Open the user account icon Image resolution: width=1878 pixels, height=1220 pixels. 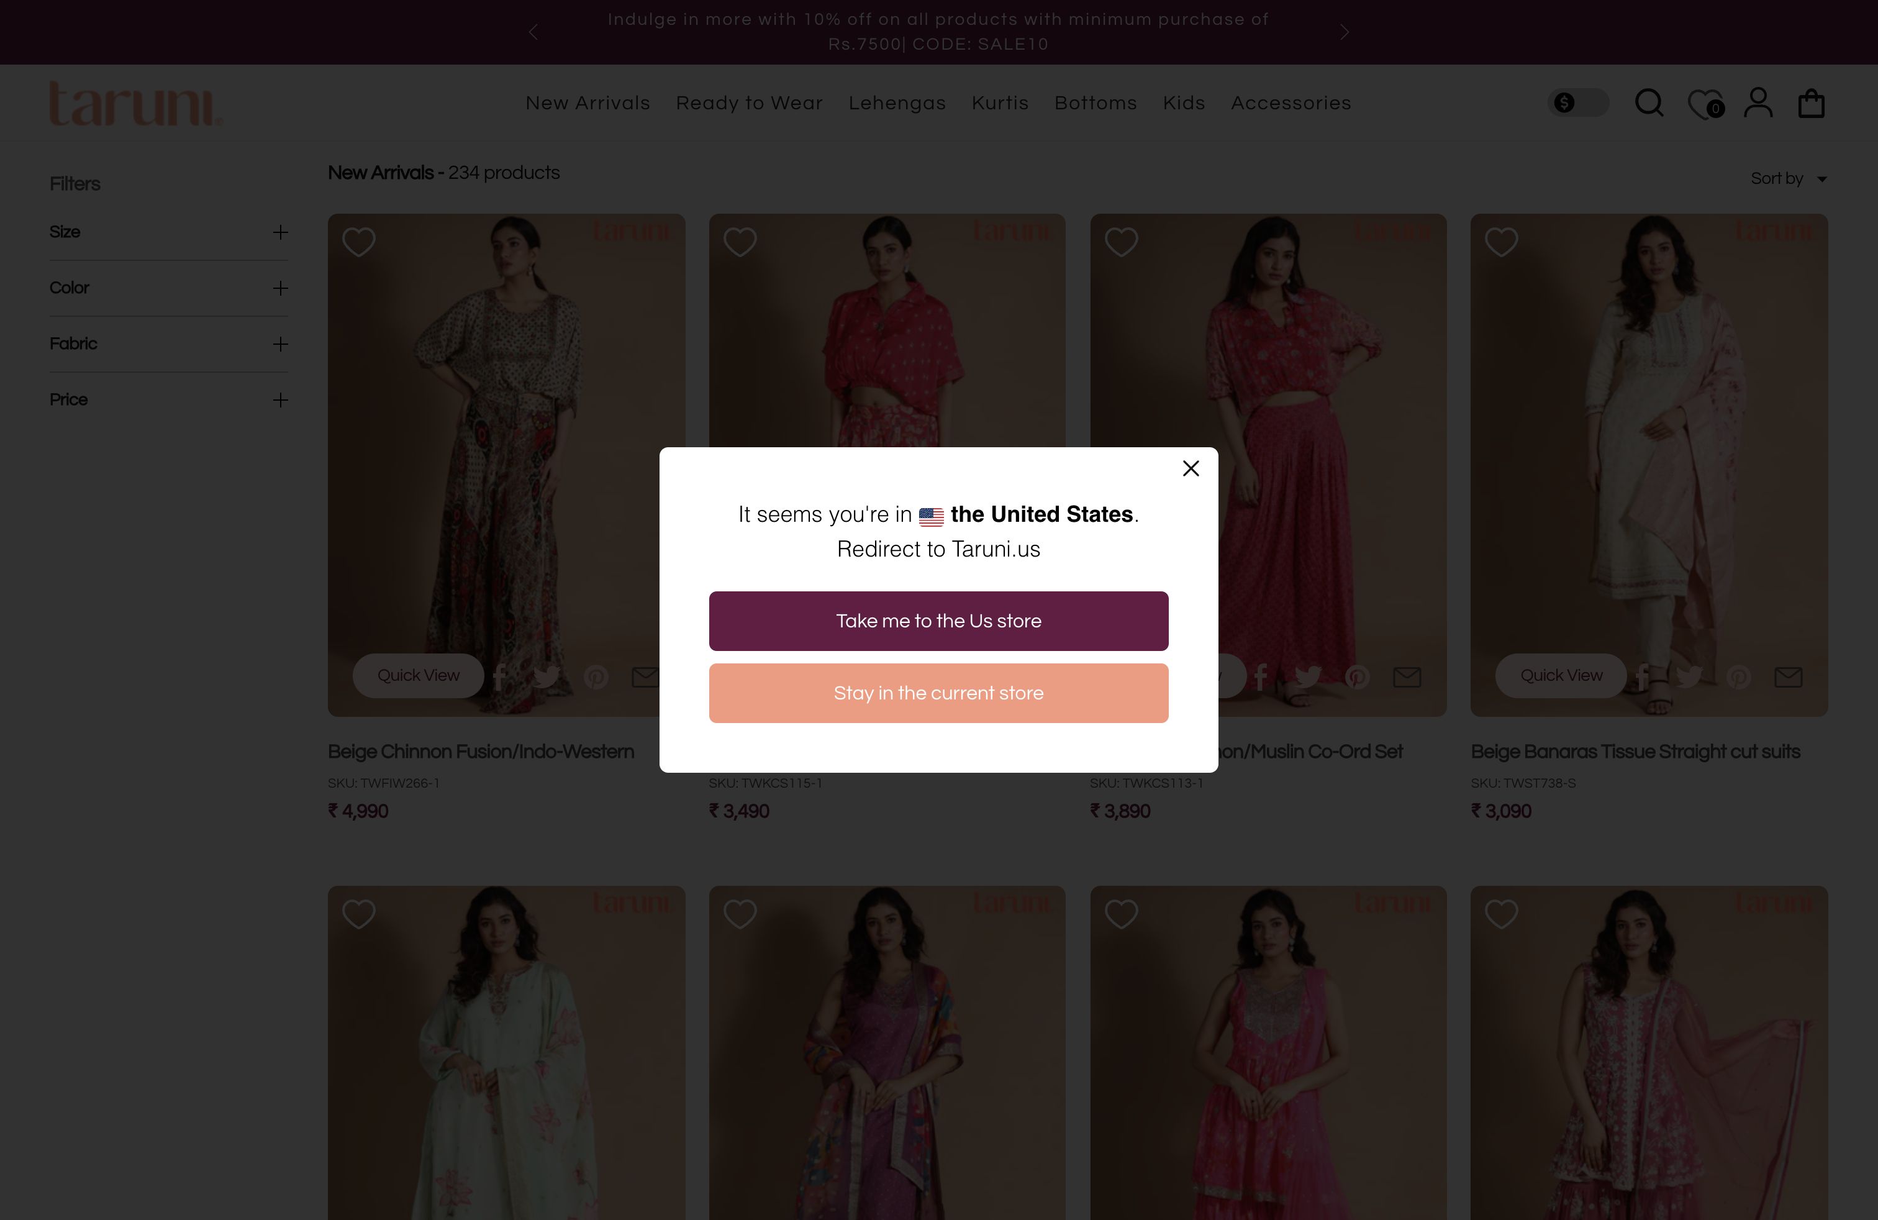click(x=1758, y=103)
